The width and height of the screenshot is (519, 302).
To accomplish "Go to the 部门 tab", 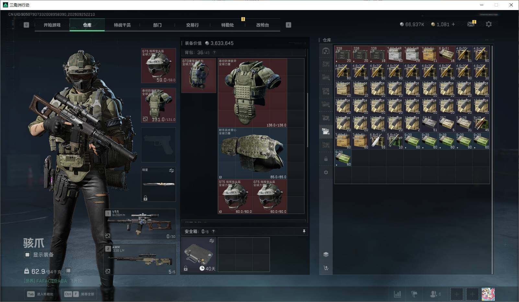I will (157, 25).
